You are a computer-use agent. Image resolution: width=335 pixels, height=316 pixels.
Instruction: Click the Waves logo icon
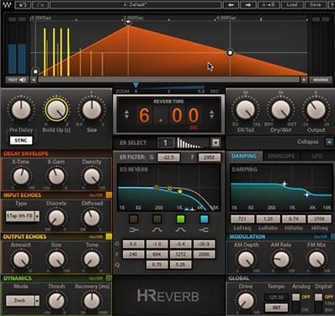point(7,5)
